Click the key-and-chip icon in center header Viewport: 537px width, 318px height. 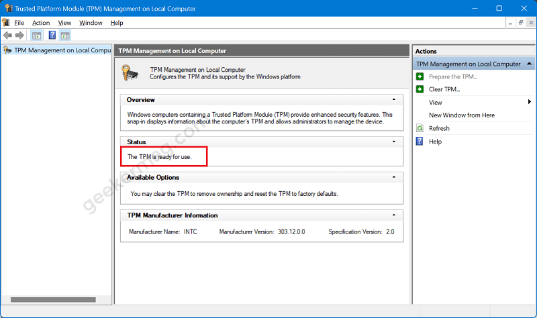(130, 72)
